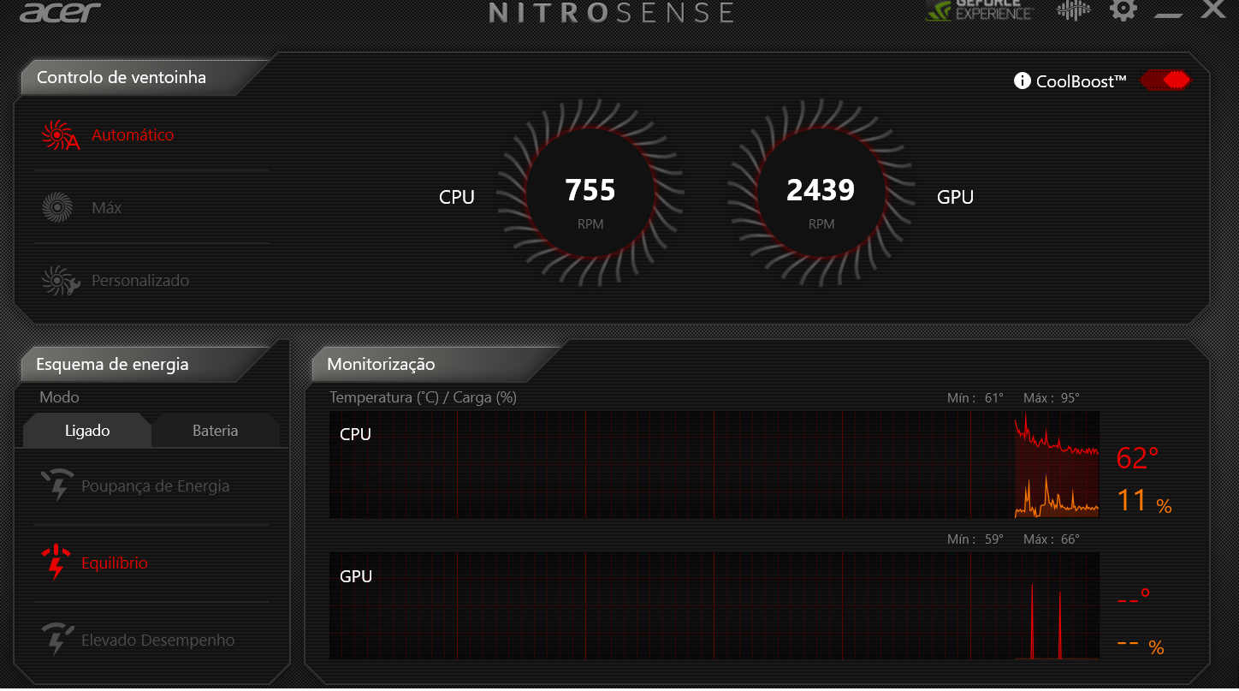Click the GPU Mín : 59° value
Viewport: 1239px width, 691px height.
click(x=975, y=539)
